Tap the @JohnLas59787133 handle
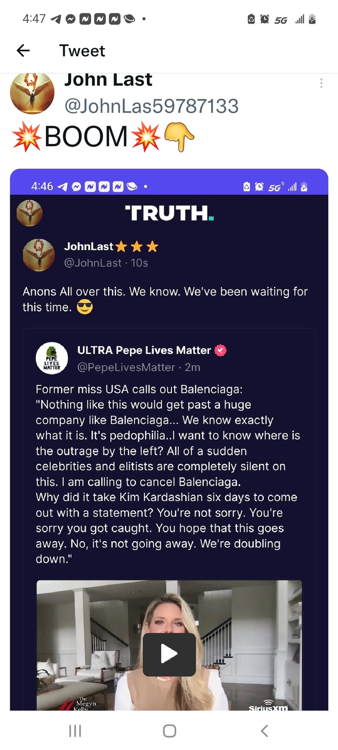The width and height of the screenshot is (338, 750). pyautogui.click(x=151, y=106)
